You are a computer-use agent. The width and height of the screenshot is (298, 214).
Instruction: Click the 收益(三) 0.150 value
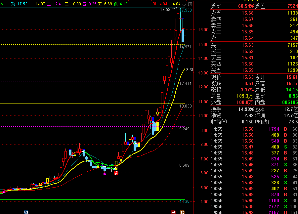[248, 122]
